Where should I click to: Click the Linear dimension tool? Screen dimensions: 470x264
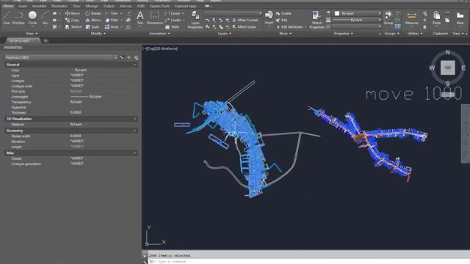click(x=173, y=13)
